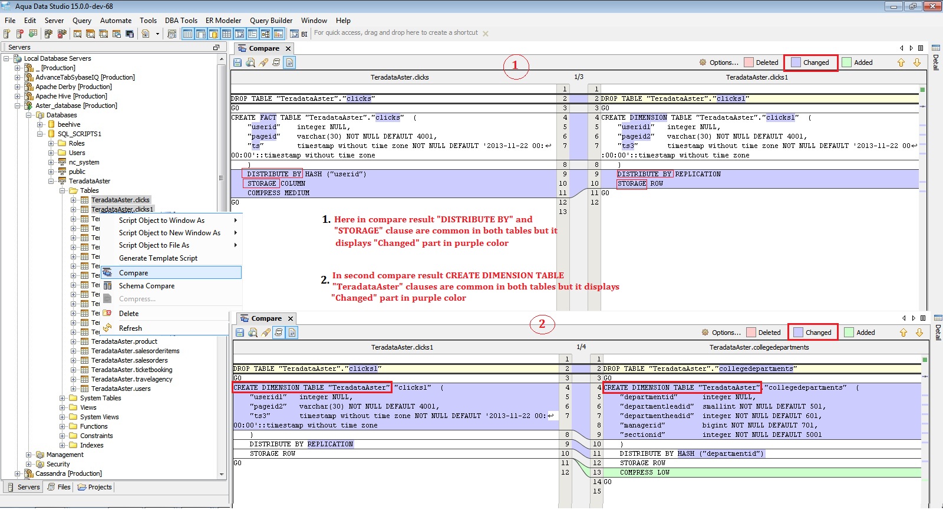Open the ER Modeler menu
This screenshot has height=510, width=943.
[x=223, y=21]
